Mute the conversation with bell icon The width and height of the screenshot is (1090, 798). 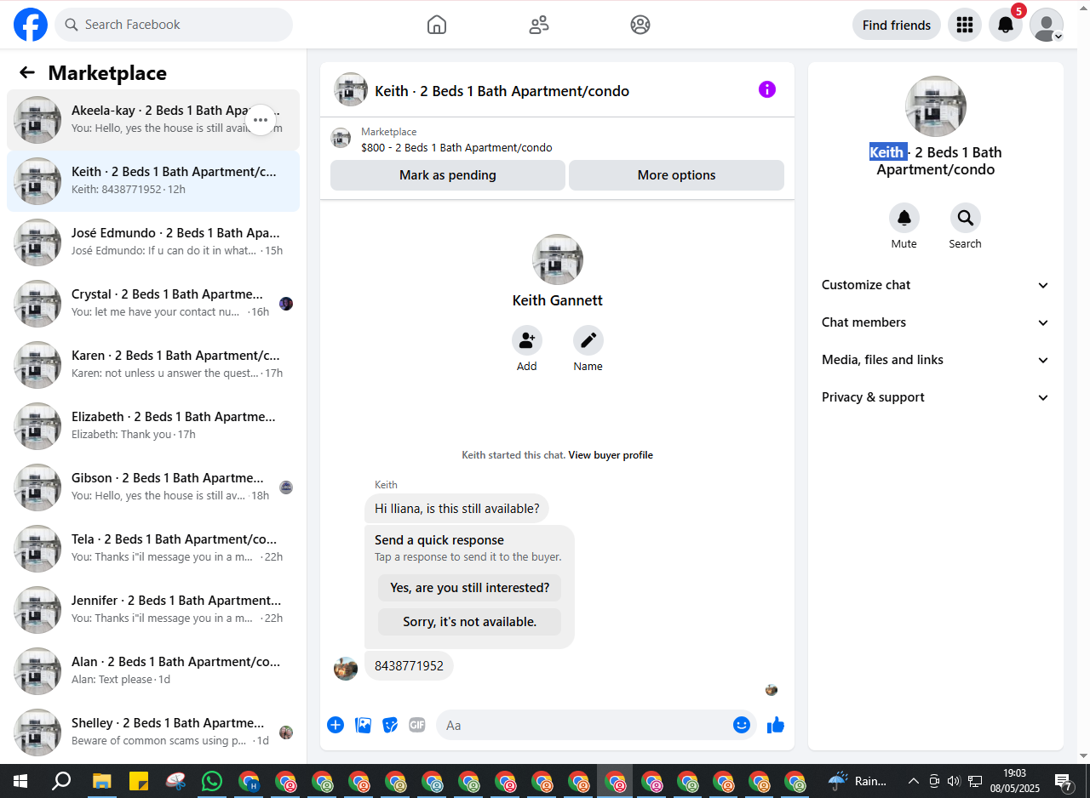click(x=904, y=218)
